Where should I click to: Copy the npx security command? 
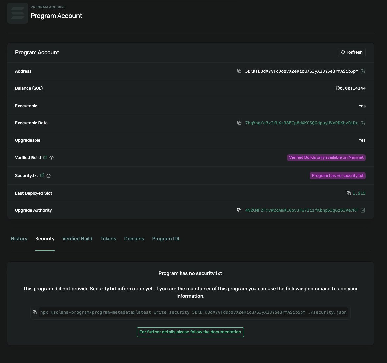35,312
